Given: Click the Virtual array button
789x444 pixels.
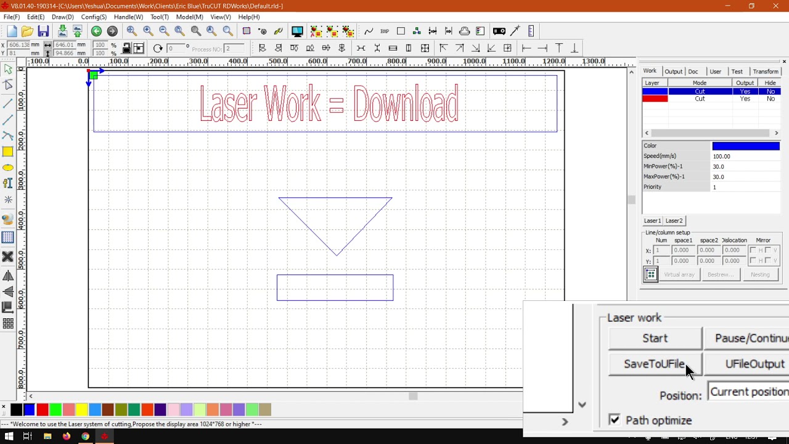Looking at the screenshot, I should click(679, 275).
